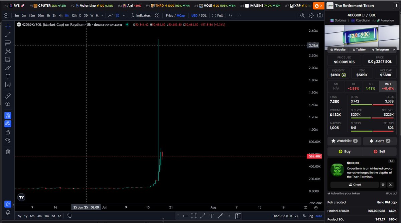401x223 pixels.
Task: Add symbol with plus circle icon
Action: click(x=6, y=15)
